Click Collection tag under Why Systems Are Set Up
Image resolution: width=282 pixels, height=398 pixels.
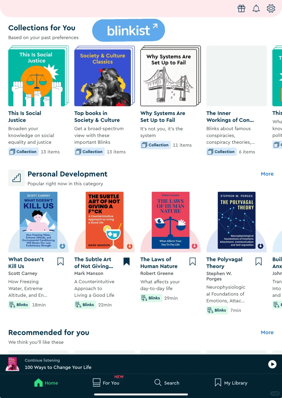coord(156,145)
